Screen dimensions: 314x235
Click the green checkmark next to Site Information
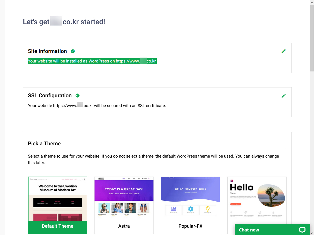(73, 51)
